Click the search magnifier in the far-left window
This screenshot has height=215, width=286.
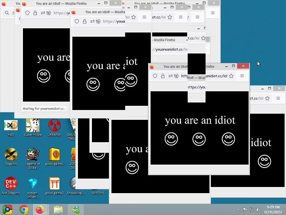click(x=7, y=13)
